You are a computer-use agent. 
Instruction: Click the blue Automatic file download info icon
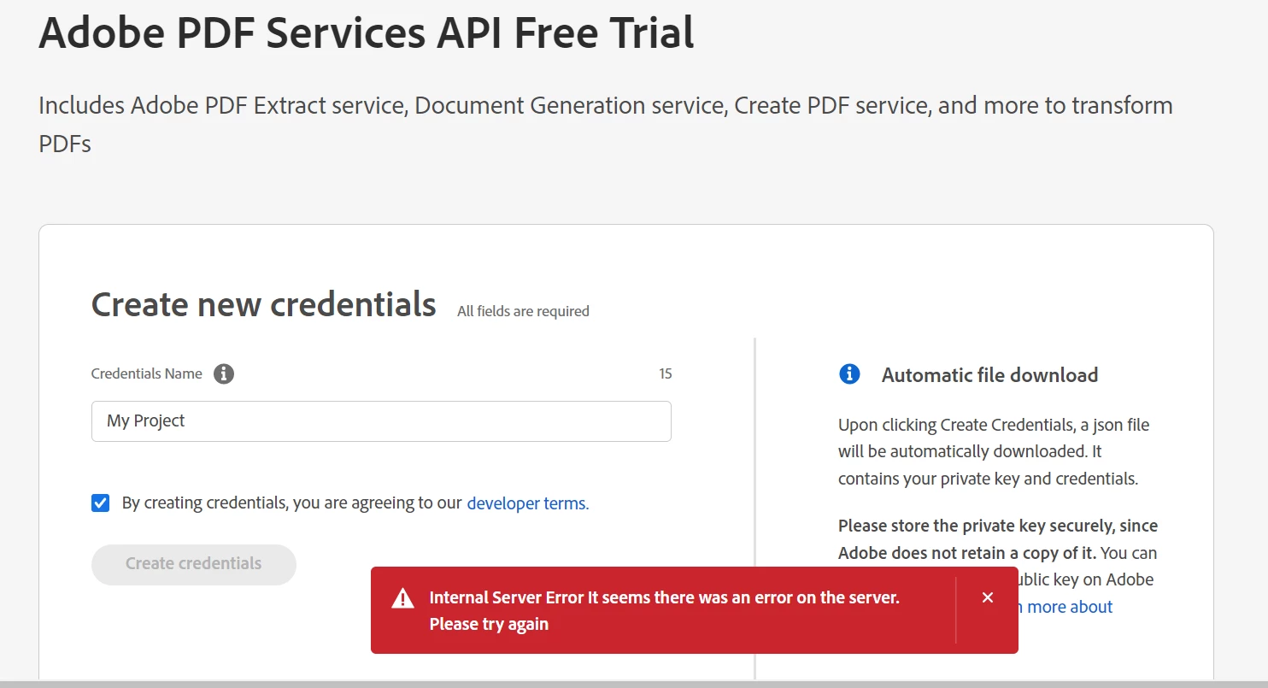849,373
